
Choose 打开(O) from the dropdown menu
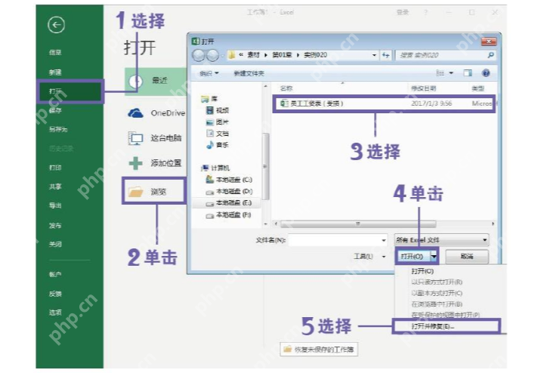pyautogui.click(x=422, y=271)
